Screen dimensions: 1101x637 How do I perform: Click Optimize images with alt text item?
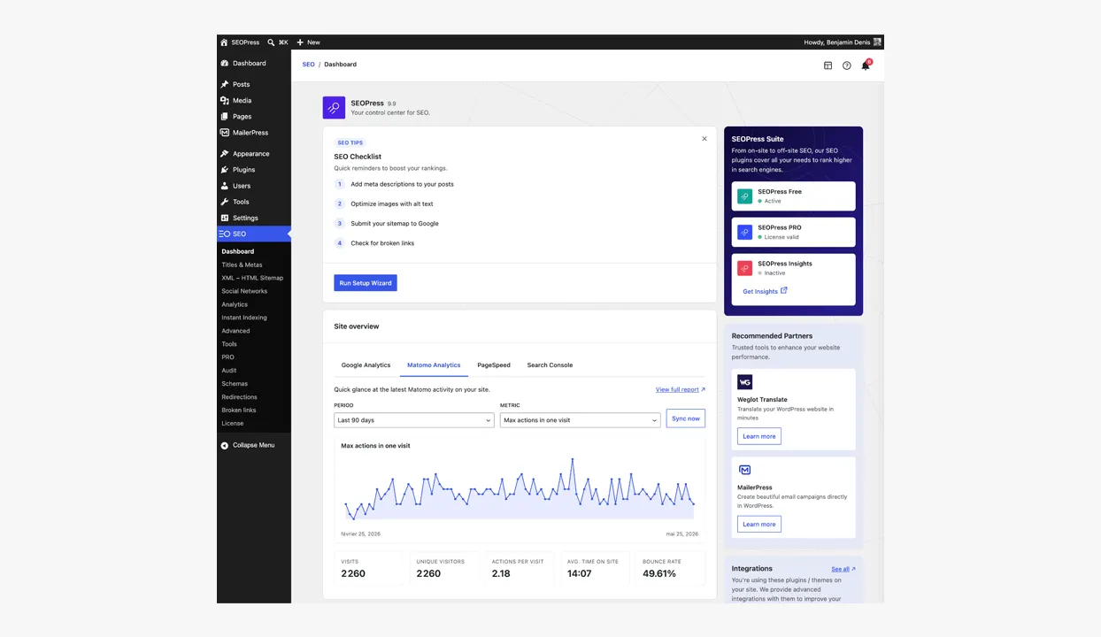coord(392,203)
